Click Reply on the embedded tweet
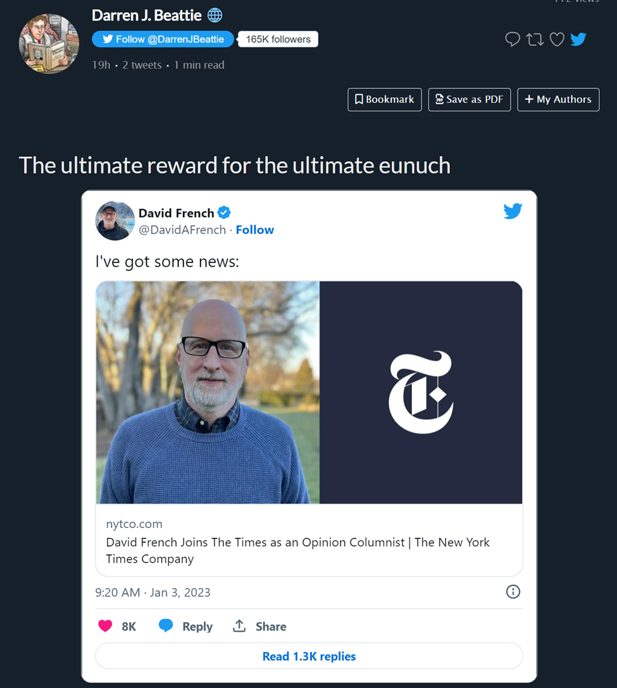617x688 pixels. [x=186, y=626]
